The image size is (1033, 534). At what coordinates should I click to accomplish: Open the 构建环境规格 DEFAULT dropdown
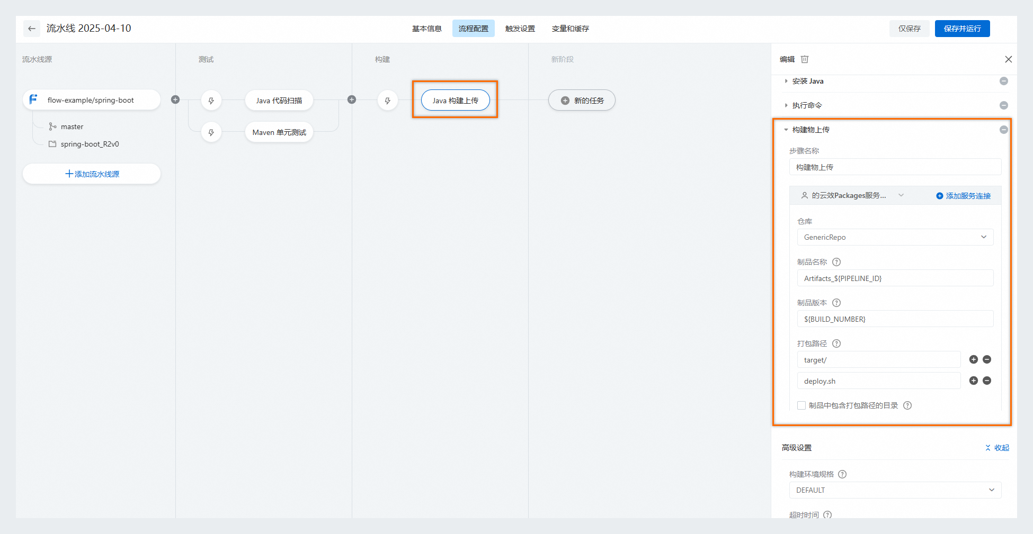pos(895,490)
